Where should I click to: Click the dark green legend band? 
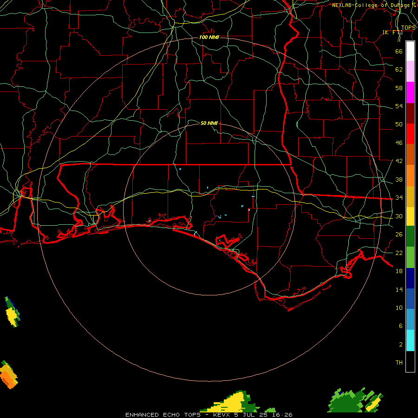[410, 236]
